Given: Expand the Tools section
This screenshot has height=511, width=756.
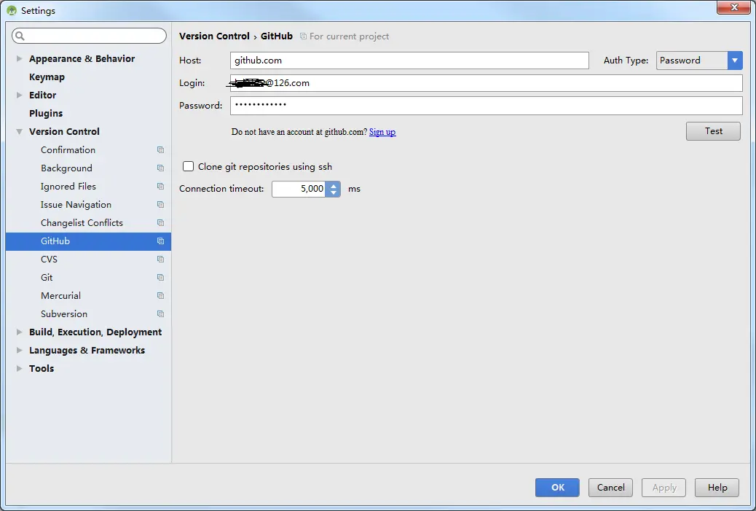Looking at the screenshot, I should [19, 369].
